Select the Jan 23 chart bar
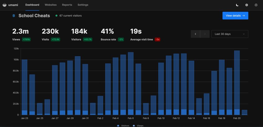 pyautogui.click(x=24, y=87)
